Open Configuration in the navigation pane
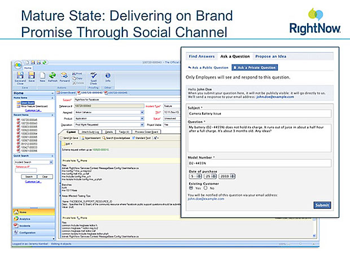This screenshot has width=350, height=263. tap(33, 232)
